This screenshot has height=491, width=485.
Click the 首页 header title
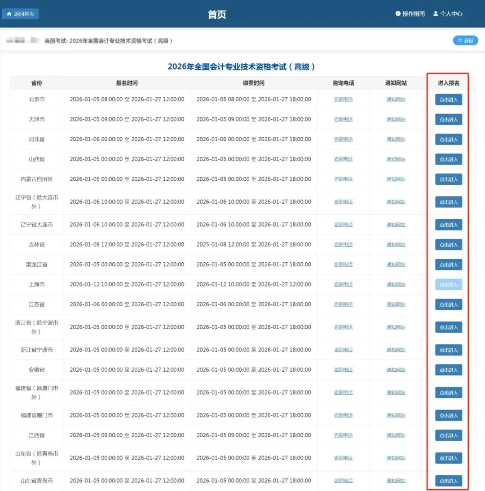point(217,14)
